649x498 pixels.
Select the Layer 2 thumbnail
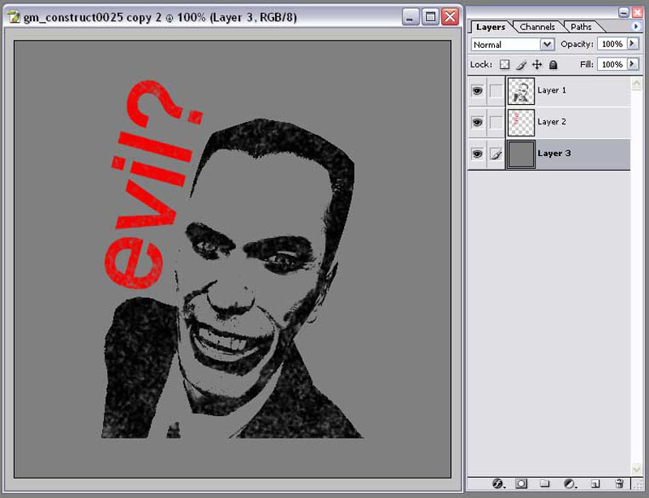[x=520, y=122]
